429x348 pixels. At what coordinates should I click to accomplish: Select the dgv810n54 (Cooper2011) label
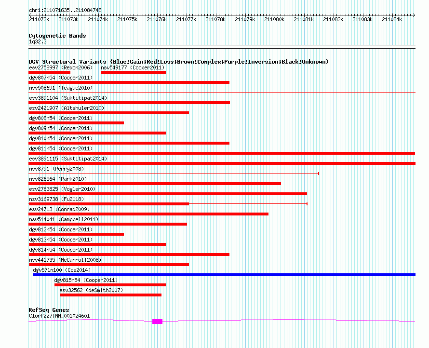(x=61, y=138)
